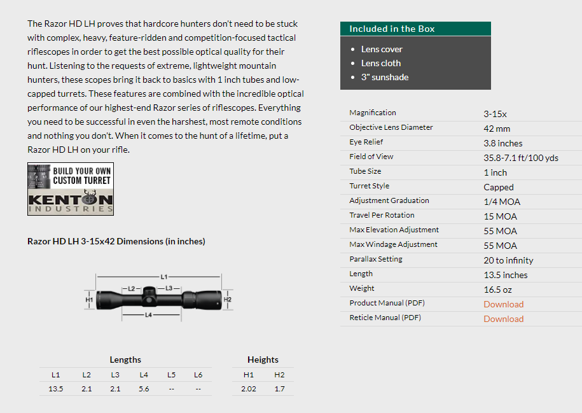The width and height of the screenshot is (582, 413).
Task: Click the 'Turret Style' spec label
Action: click(369, 186)
